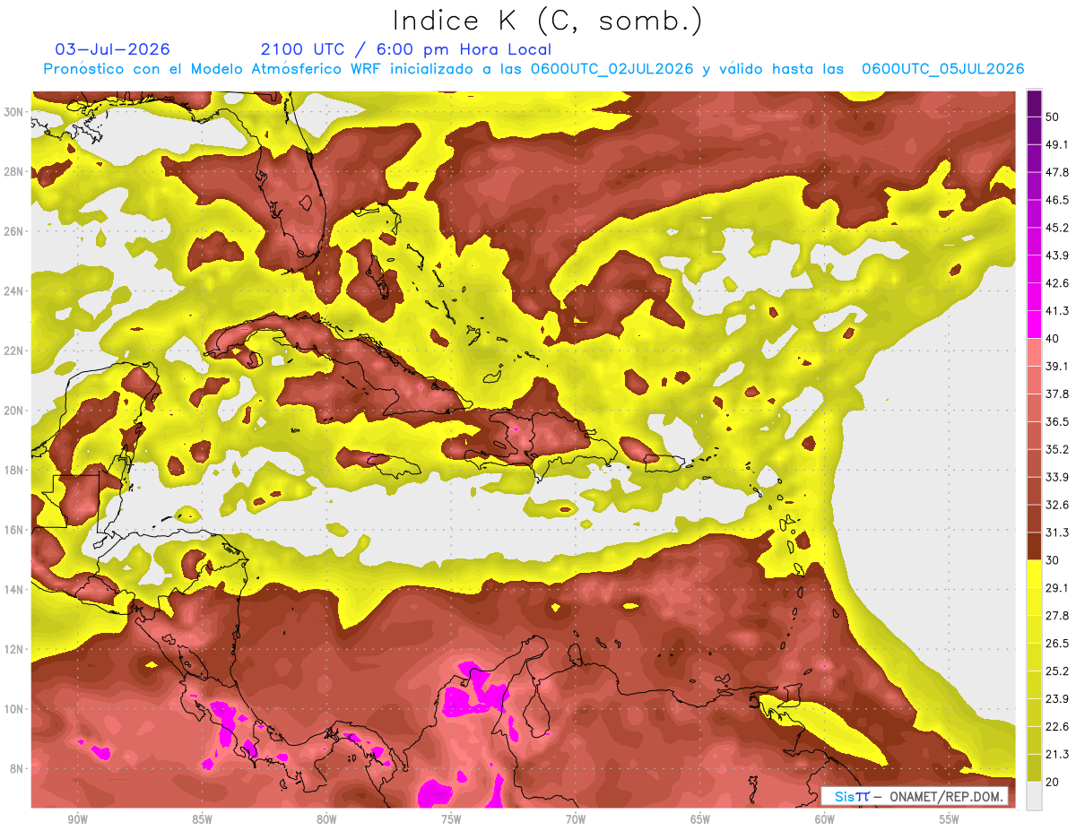Image resolution: width=1076 pixels, height=831 pixels.
Task: Click the legend value 21.3
Action: tap(1056, 755)
